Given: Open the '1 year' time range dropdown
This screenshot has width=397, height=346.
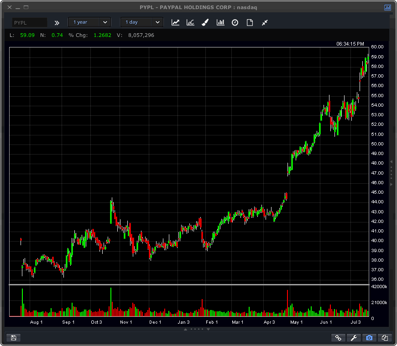Looking at the screenshot, I should (x=89, y=22).
